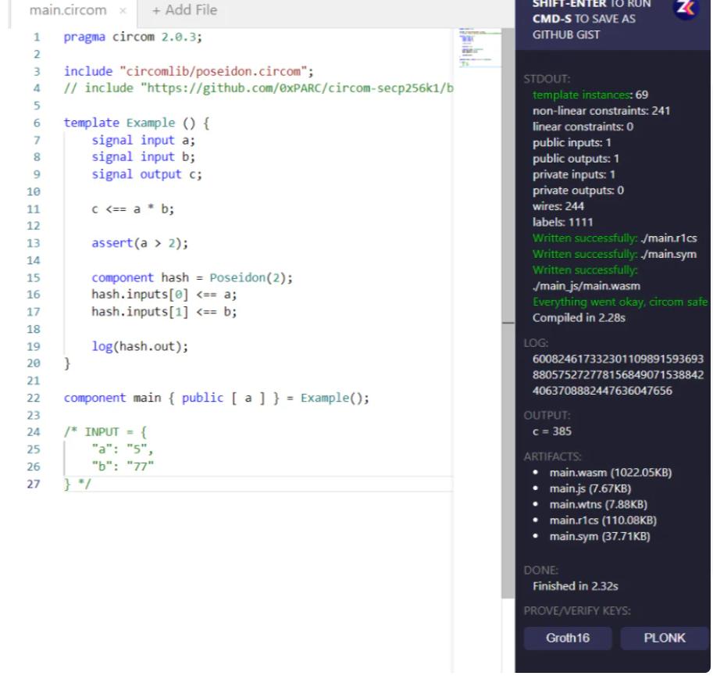Download the main.r1cs artifact
Viewport: 713px width, 676px height.
click(x=602, y=520)
